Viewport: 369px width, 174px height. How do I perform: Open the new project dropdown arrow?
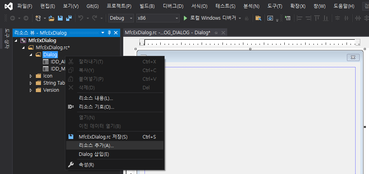click(x=45, y=18)
